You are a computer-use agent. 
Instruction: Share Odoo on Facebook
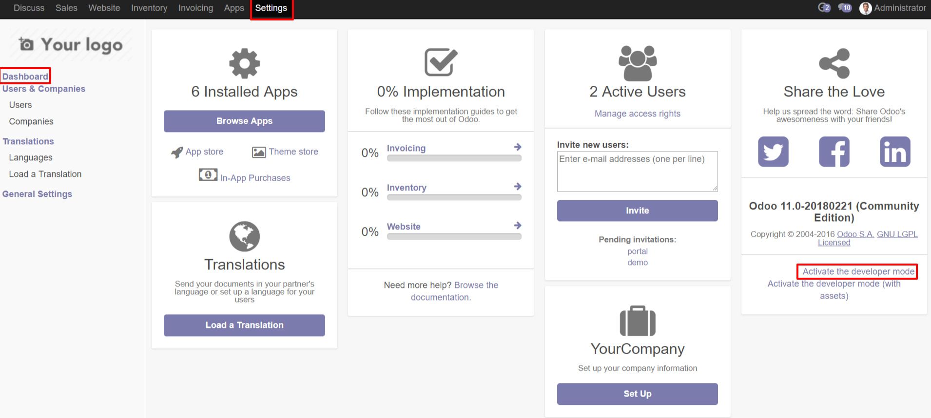pyautogui.click(x=834, y=152)
